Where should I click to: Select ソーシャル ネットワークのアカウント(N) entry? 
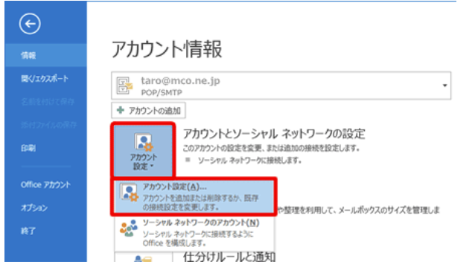[194, 233]
